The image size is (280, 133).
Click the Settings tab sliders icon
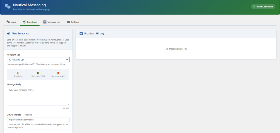tap(68, 22)
